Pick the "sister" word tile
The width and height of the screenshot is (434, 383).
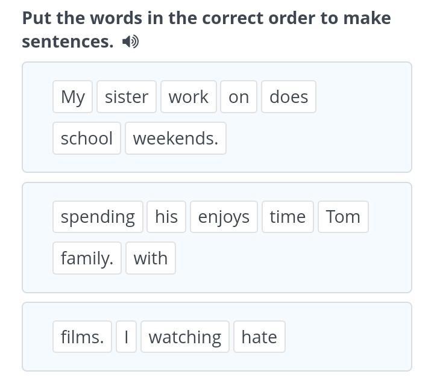(127, 97)
